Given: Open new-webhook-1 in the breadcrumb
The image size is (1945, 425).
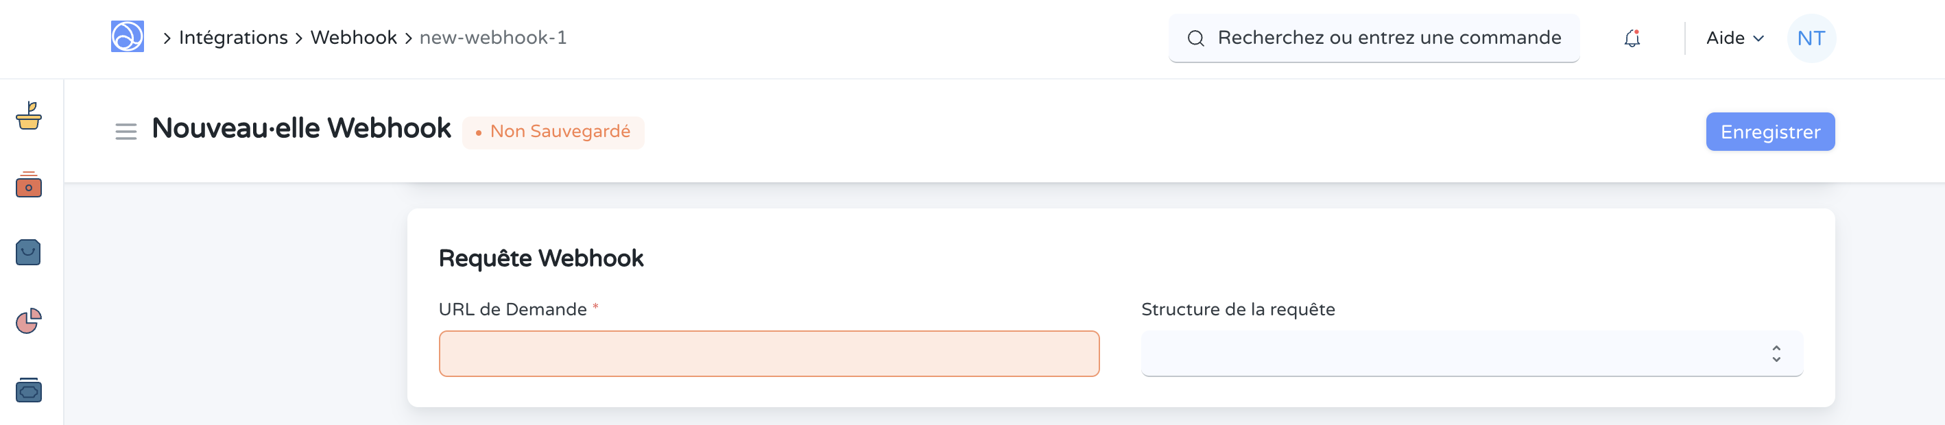Looking at the screenshot, I should tap(494, 37).
